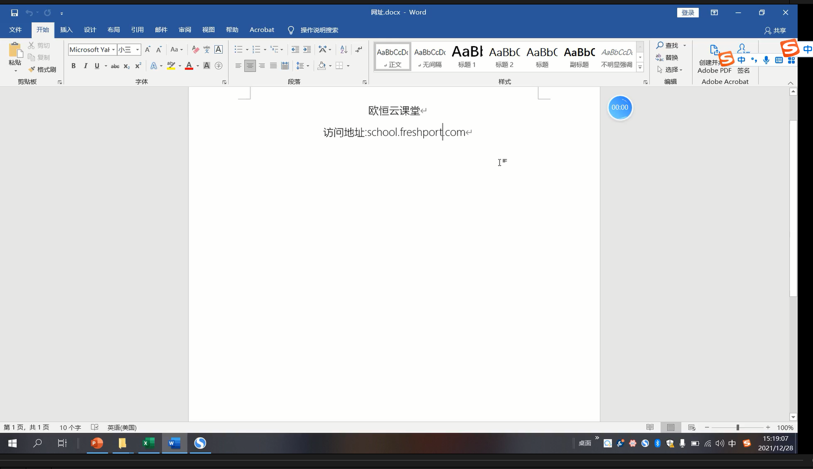The image size is (813, 469).
Task: Click the Share (共享) button
Action: click(x=775, y=30)
